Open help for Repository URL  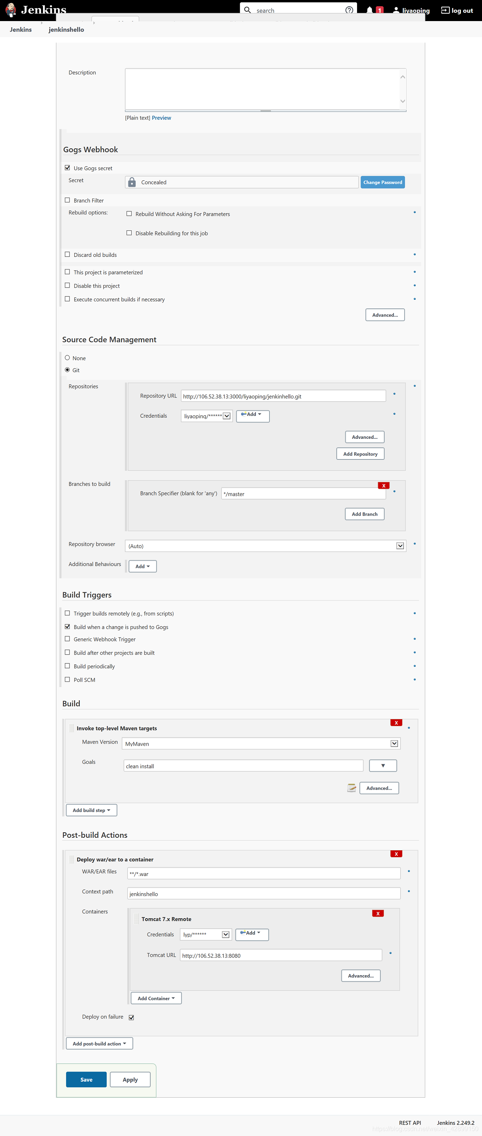click(x=394, y=394)
